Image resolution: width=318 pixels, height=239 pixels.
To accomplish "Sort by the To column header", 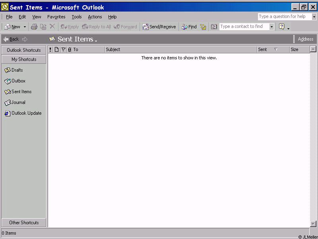I will (x=89, y=49).
